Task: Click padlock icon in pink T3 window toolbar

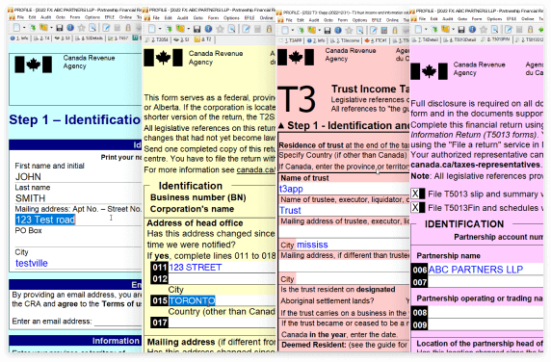Action: (x=395, y=31)
